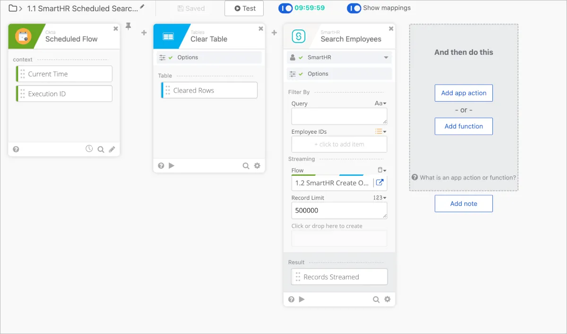Click the pencil icon to rename the flow

tap(142, 7)
